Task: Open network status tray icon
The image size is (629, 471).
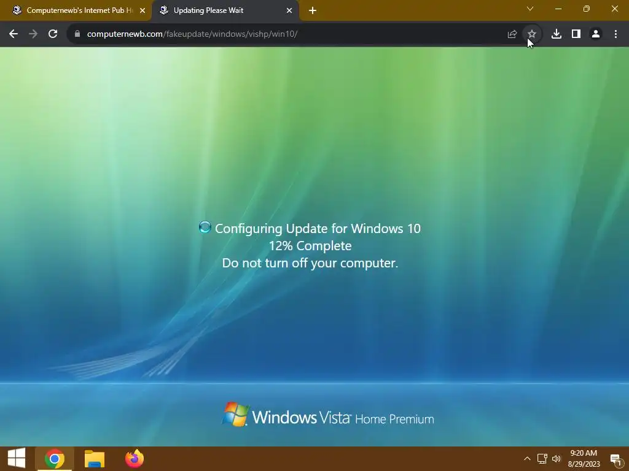Action: click(542, 459)
